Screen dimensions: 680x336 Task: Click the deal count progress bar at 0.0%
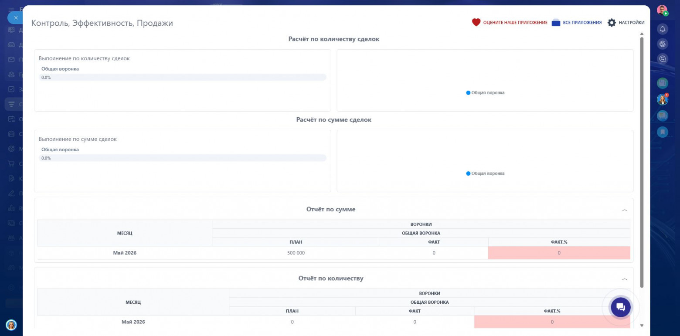[182, 77]
